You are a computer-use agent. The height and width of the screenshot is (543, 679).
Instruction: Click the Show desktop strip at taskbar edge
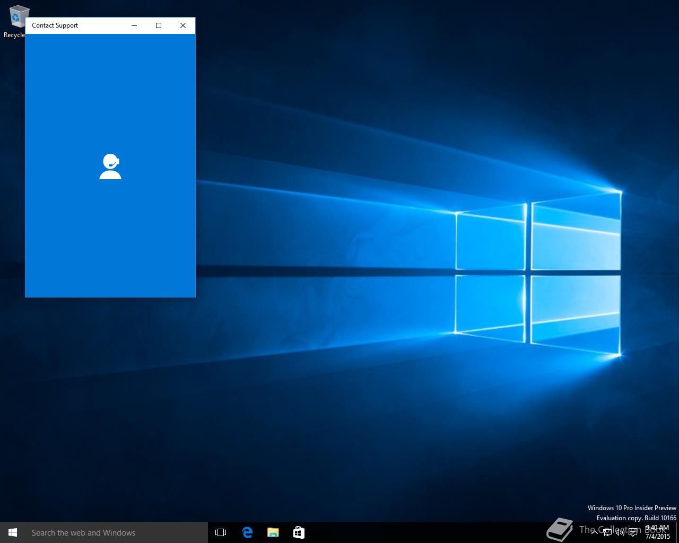point(677,532)
